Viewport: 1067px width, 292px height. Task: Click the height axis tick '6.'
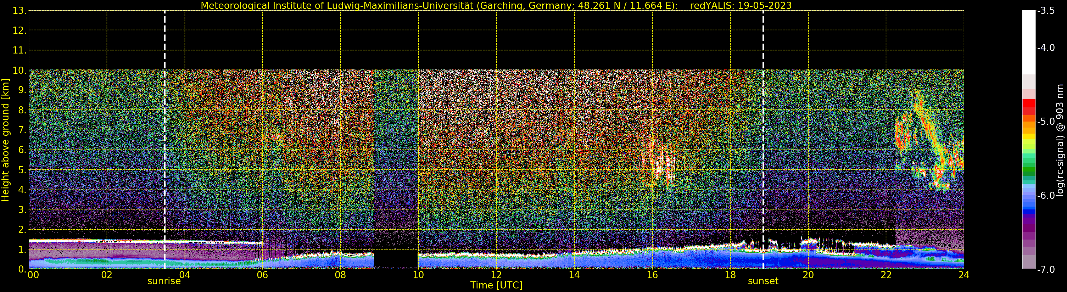pos(22,150)
